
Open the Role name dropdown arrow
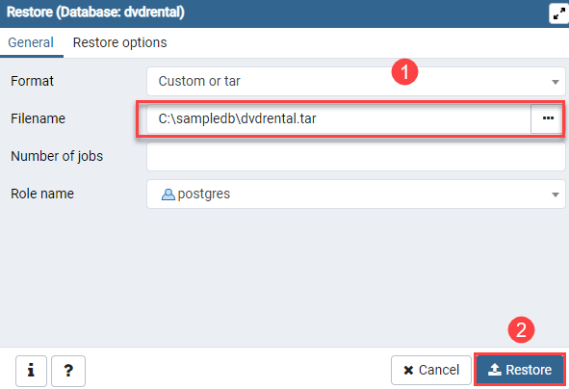click(x=555, y=194)
